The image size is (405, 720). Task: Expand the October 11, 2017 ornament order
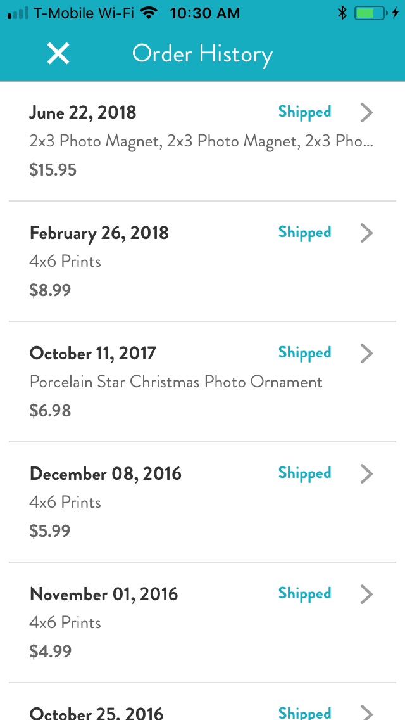[x=366, y=354]
